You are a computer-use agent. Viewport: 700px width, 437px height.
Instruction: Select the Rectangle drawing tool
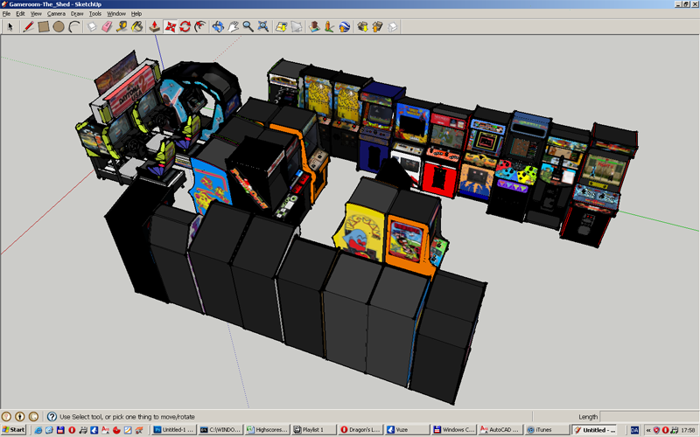click(x=43, y=27)
